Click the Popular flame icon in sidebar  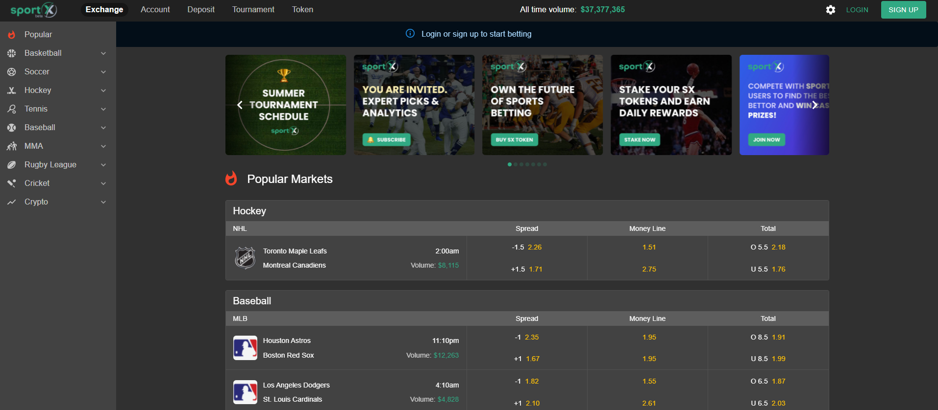pos(12,35)
